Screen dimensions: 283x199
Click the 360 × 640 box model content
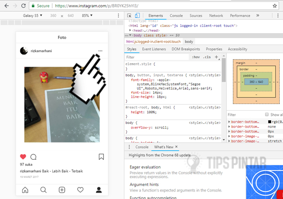click(x=256, y=82)
